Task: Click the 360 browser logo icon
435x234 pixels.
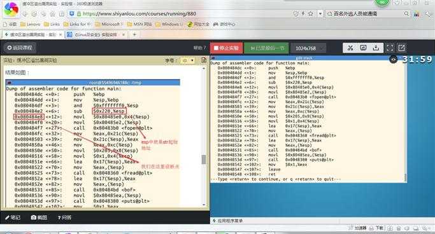Action: 11,9
